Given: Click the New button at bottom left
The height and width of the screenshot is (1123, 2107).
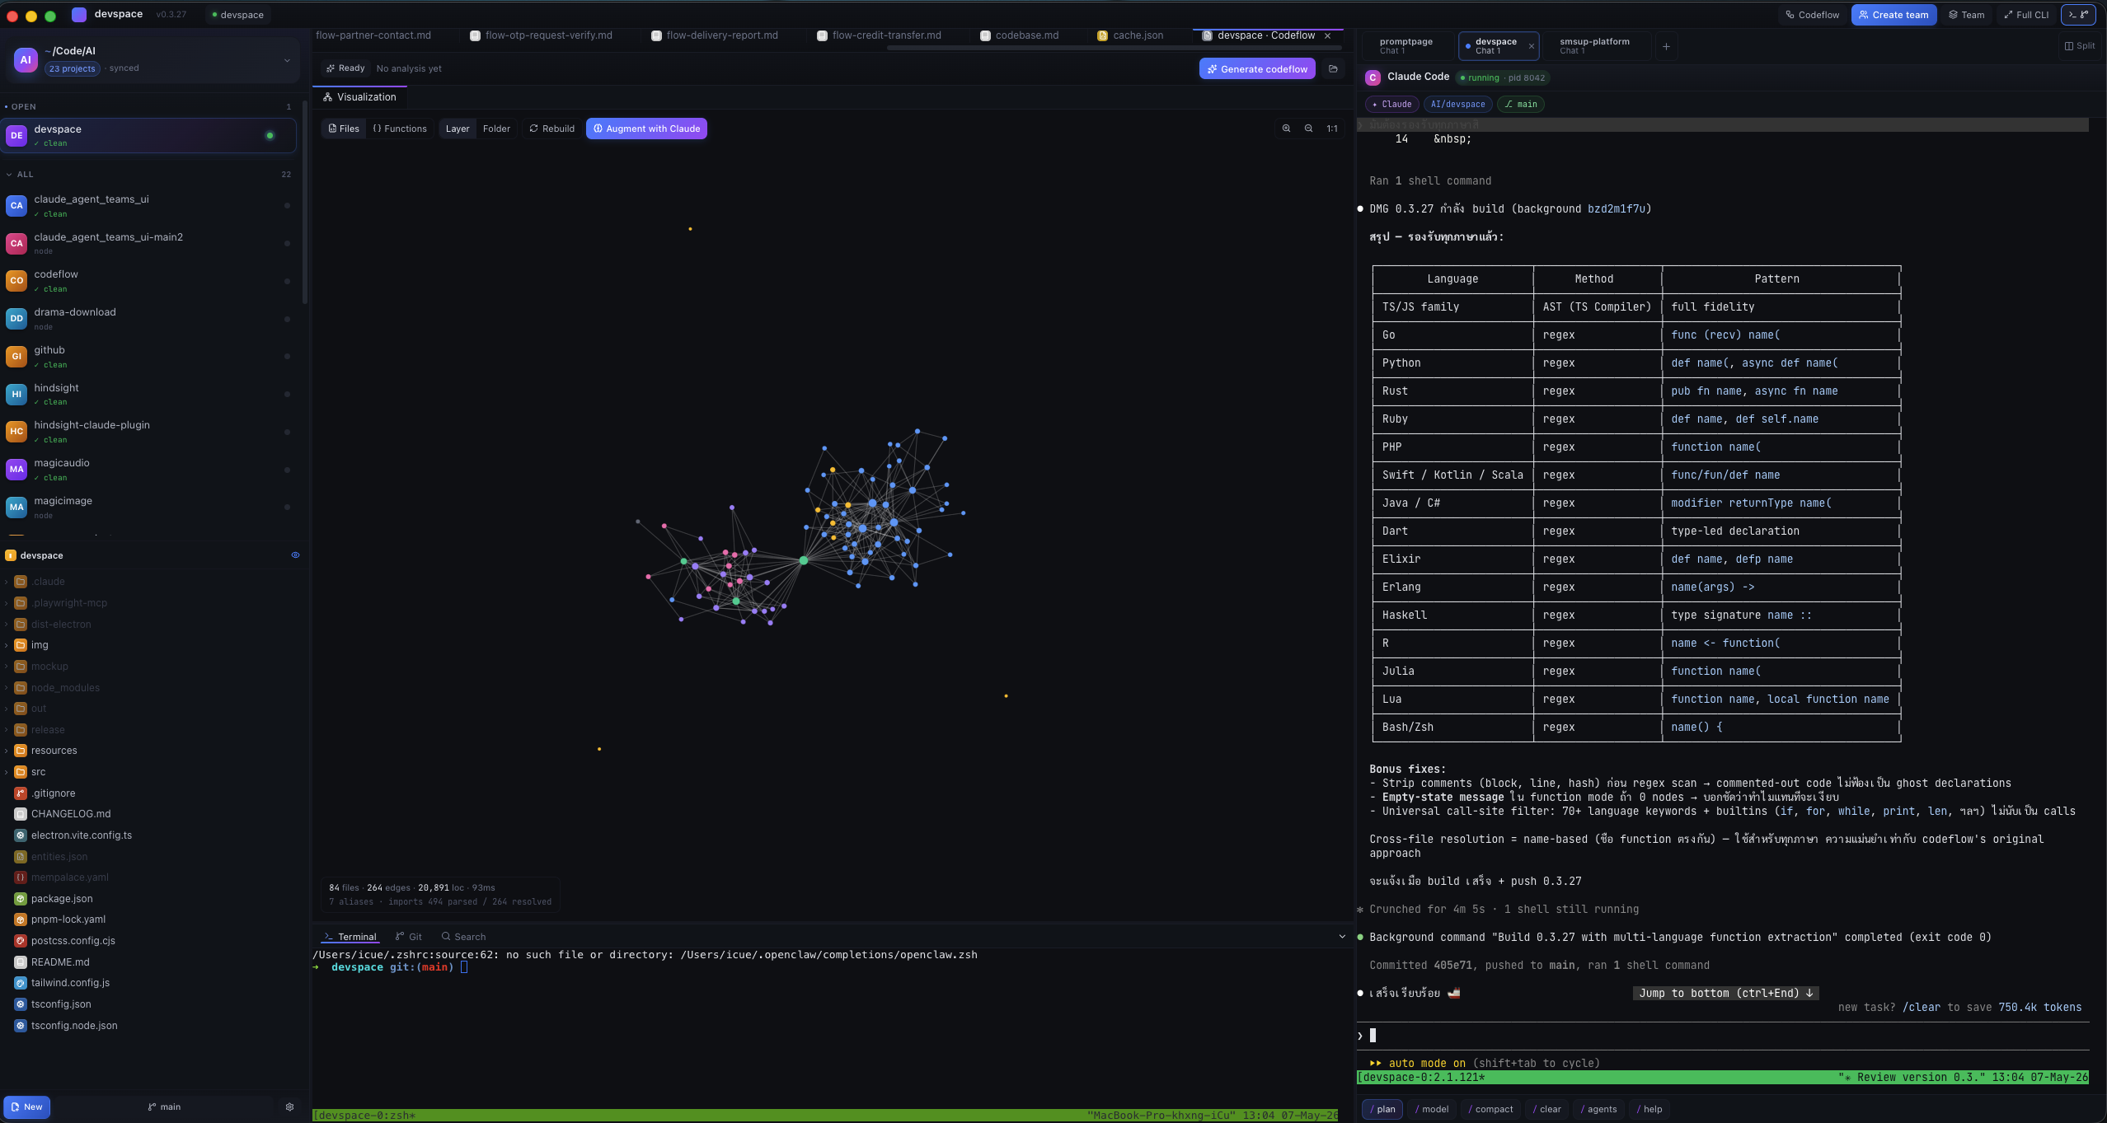Looking at the screenshot, I should click(26, 1107).
